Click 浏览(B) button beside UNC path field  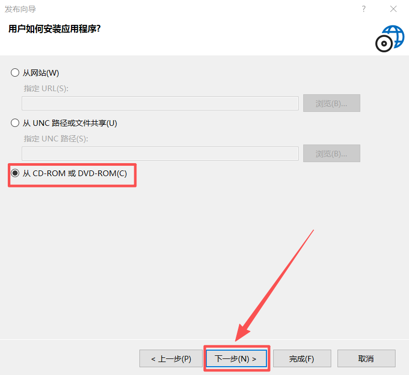coord(332,153)
